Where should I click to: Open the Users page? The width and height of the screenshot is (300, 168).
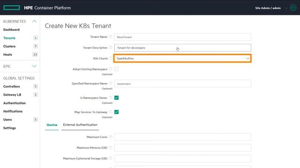pyautogui.click(x=7, y=119)
